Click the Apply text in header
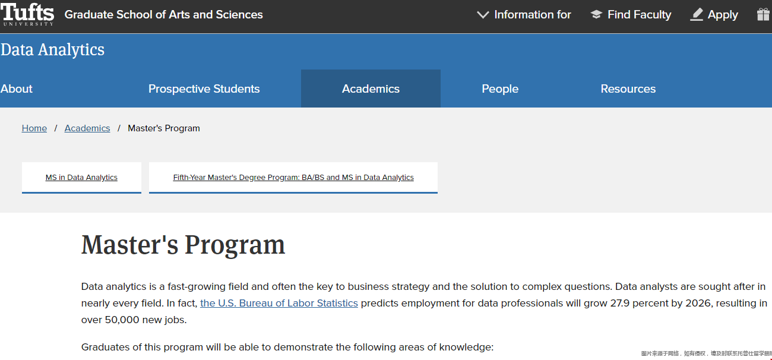Viewport: 772px width, 360px height. (723, 15)
